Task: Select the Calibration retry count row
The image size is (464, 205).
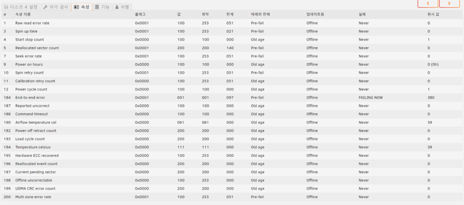Action: click(x=232, y=81)
